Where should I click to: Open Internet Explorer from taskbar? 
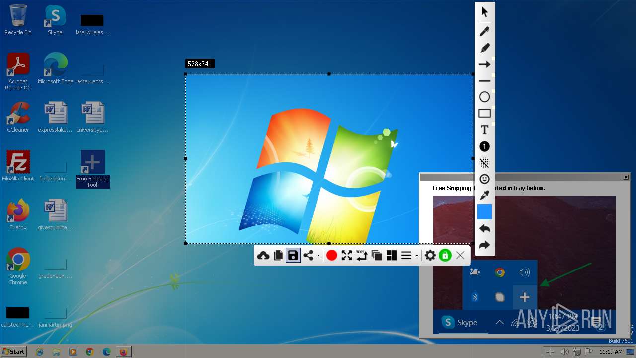coord(40,352)
